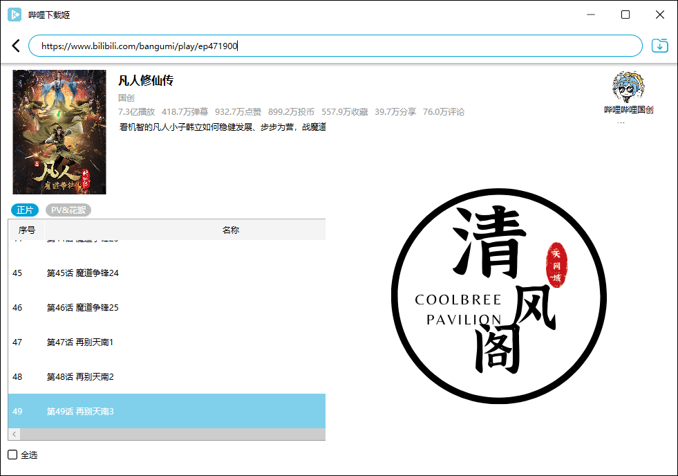Click the 899.2万投币 count
The image size is (678, 476).
291,112
